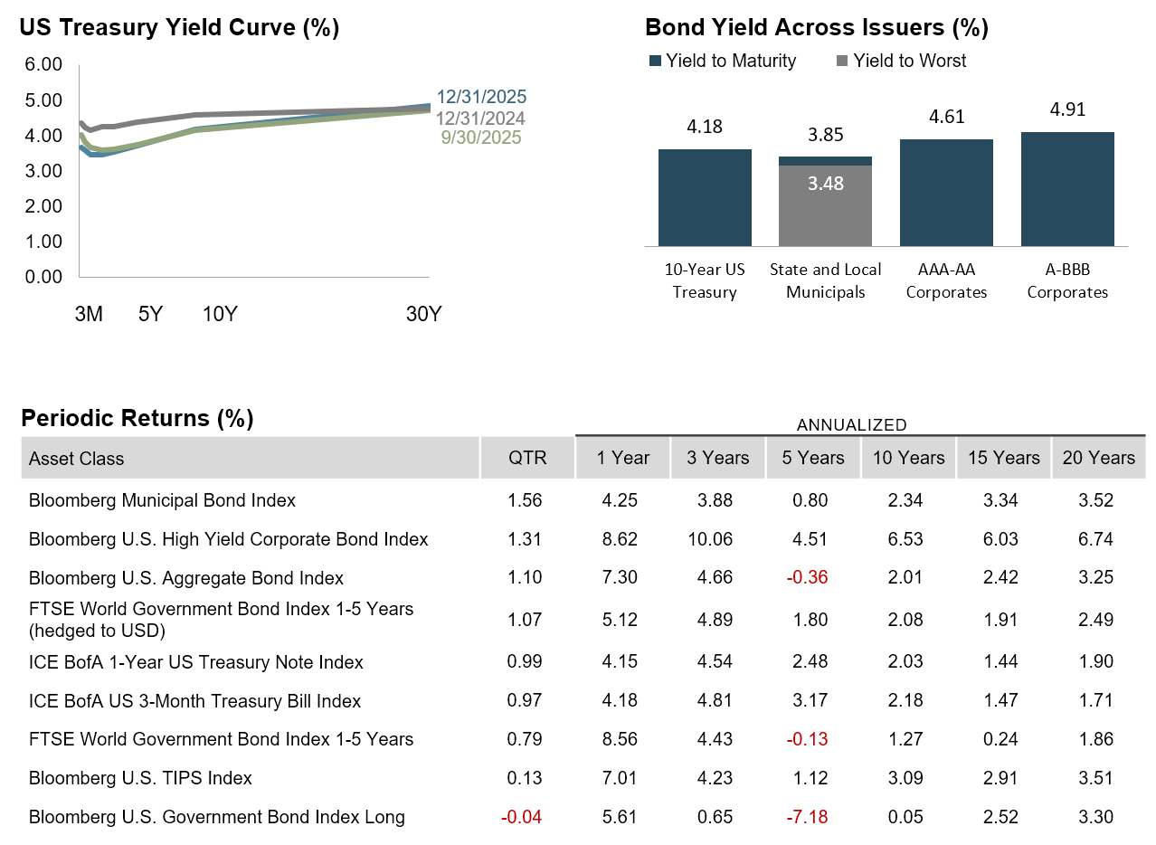Click the 12/31/2025 yield curve label
Image resolution: width=1156 pixels, height=845 pixels.
481,98
